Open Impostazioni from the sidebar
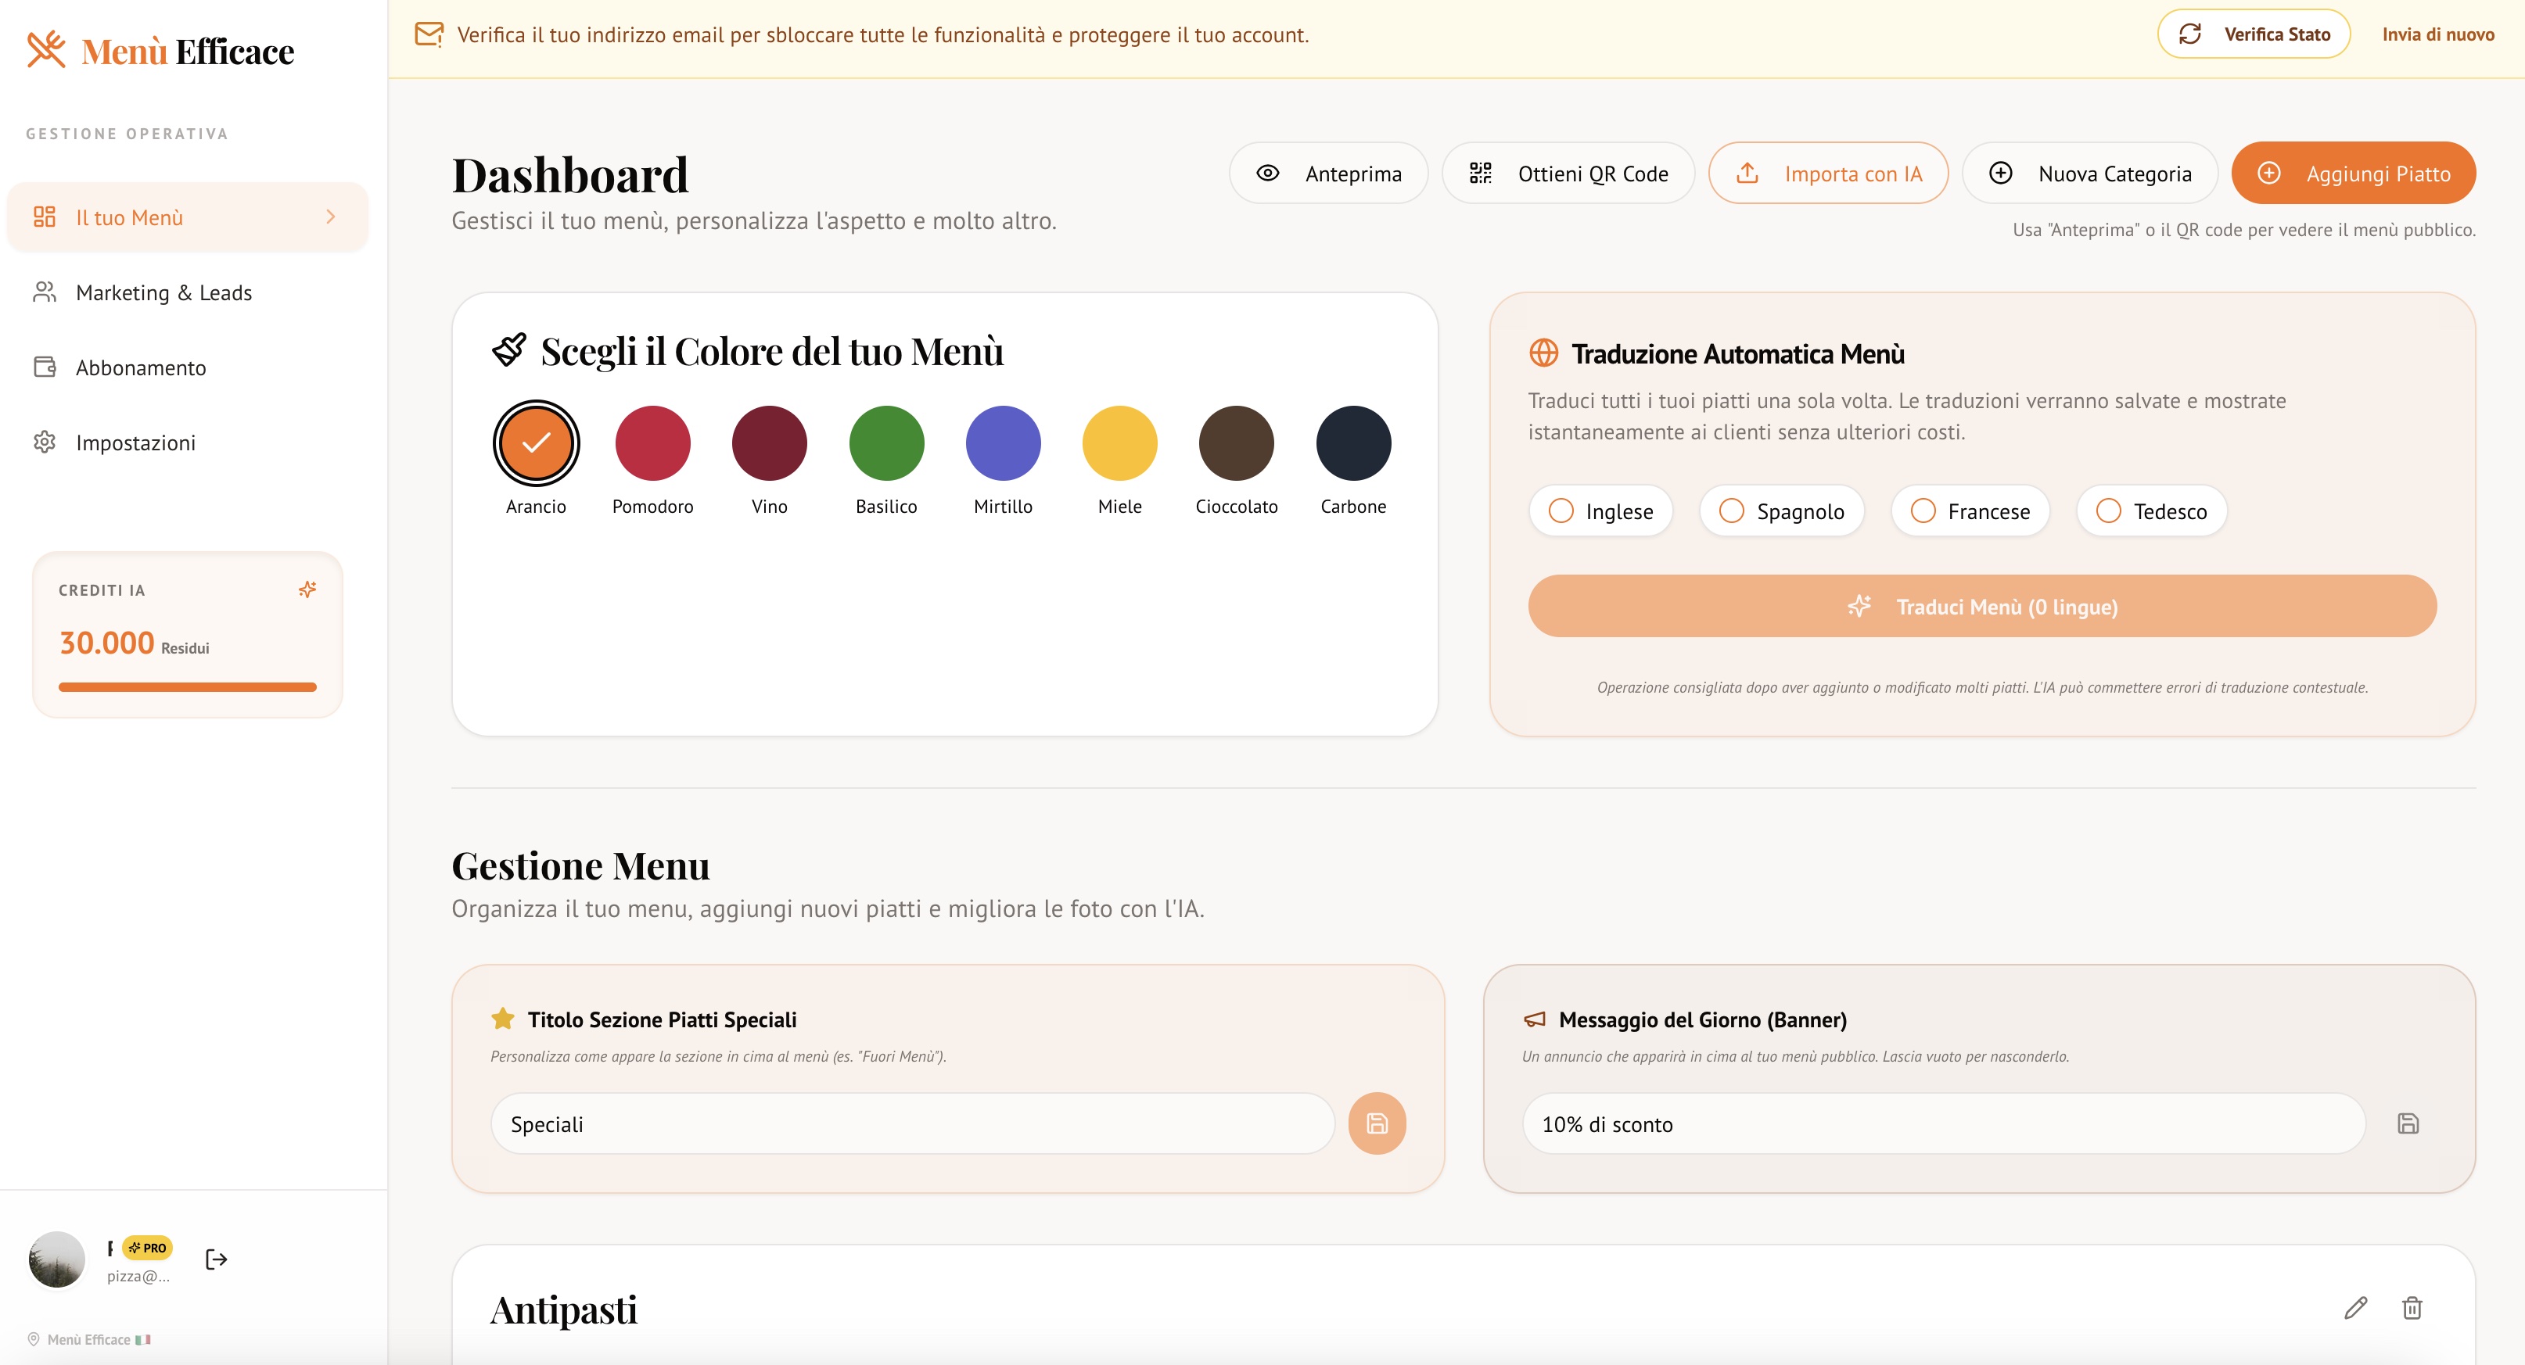The image size is (2525, 1365). 135,442
